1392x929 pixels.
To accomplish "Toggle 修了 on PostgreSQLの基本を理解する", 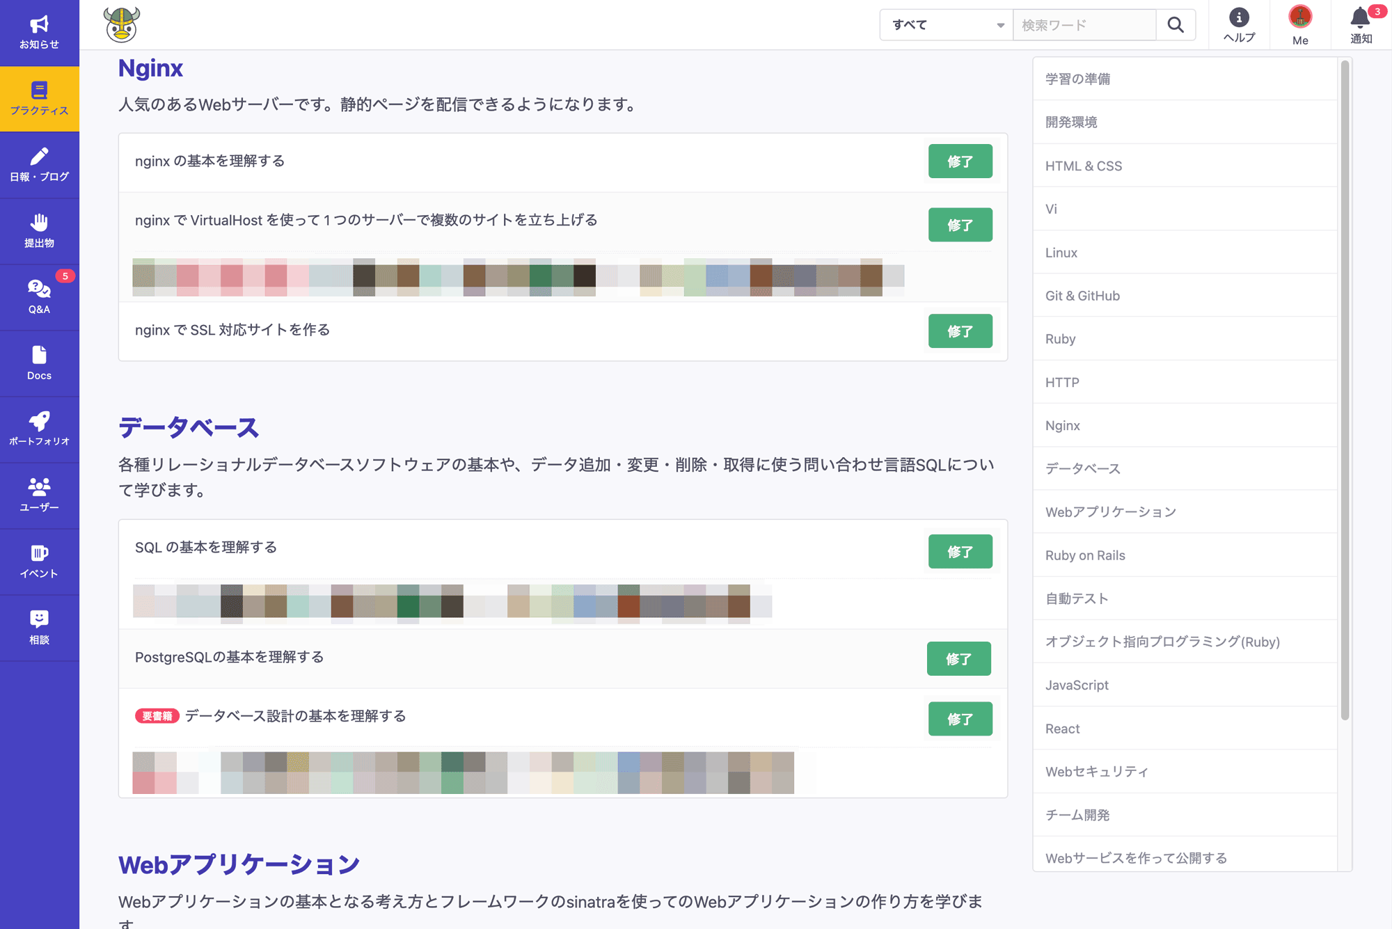I will [958, 658].
